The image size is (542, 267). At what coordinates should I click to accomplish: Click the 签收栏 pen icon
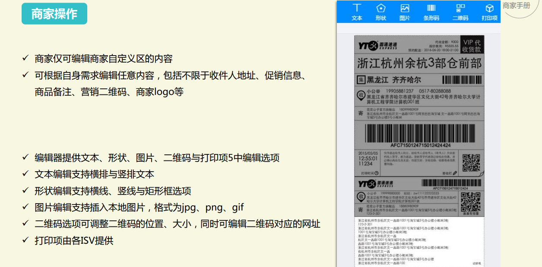pyautogui.click(x=454, y=173)
